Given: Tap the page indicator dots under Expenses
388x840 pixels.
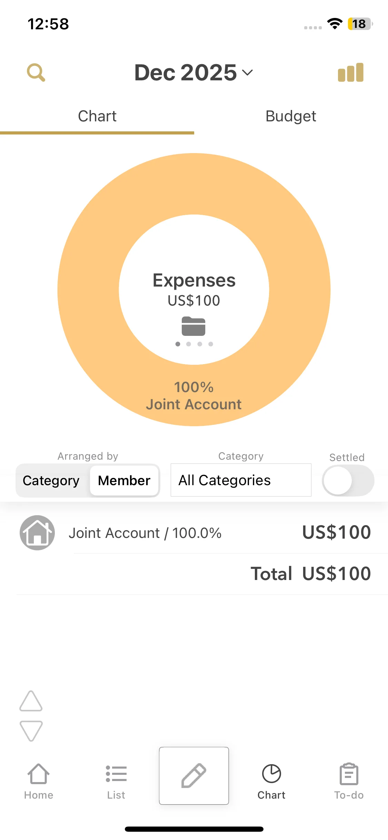Looking at the screenshot, I should pyautogui.click(x=194, y=344).
